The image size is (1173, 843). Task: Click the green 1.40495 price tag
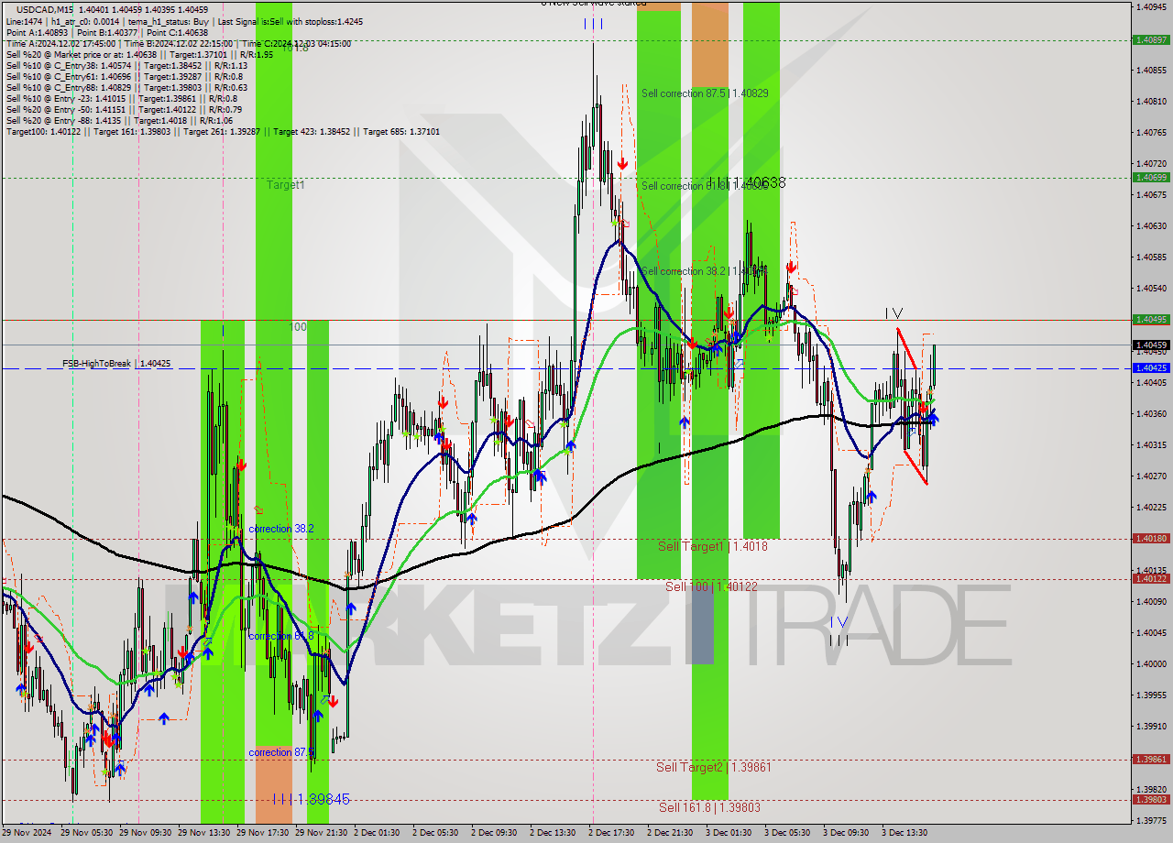[x=1151, y=320]
